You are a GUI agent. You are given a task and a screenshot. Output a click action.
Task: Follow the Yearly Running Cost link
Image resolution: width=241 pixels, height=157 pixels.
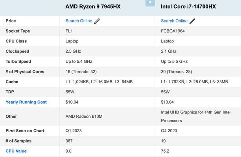tap(26, 102)
